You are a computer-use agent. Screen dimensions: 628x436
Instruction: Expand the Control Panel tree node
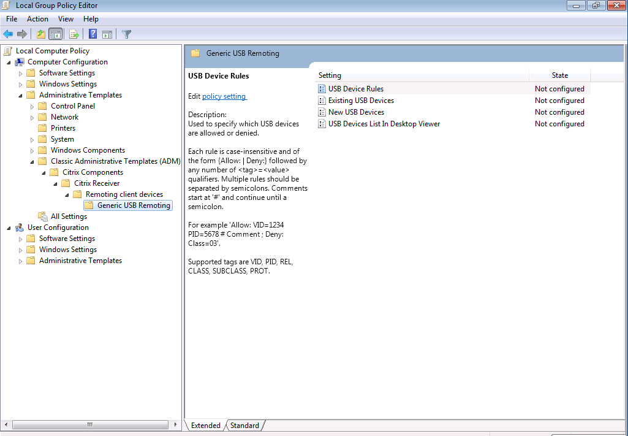coord(32,105)
